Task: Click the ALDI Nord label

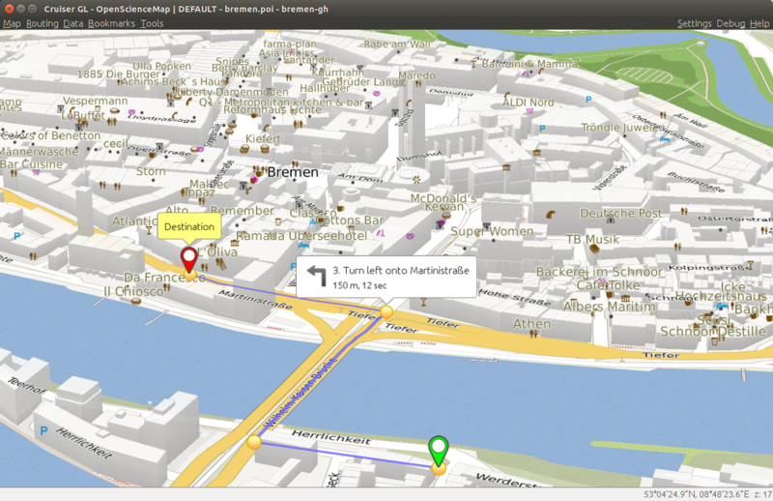Action: pyautogui.click(x=528, y=103)
